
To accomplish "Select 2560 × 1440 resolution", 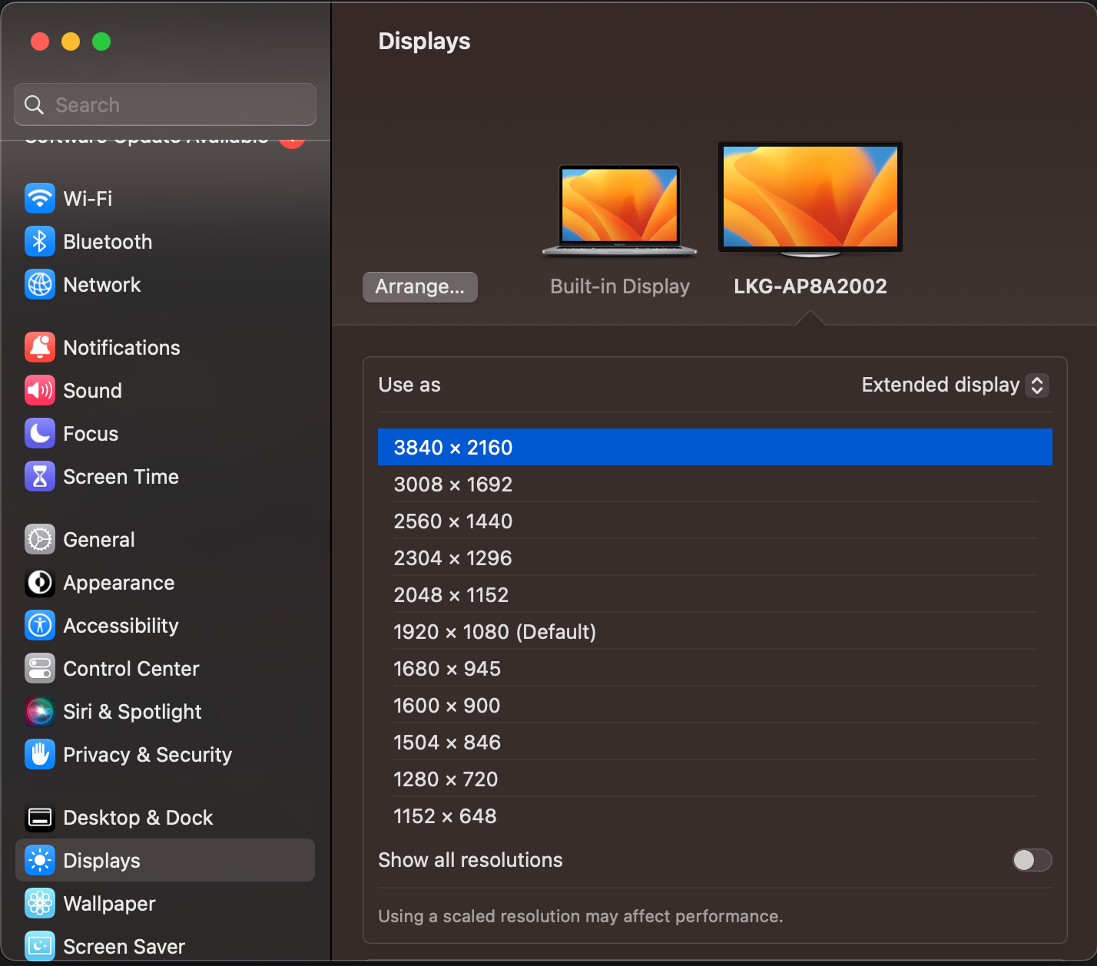I will pos(452,521).
